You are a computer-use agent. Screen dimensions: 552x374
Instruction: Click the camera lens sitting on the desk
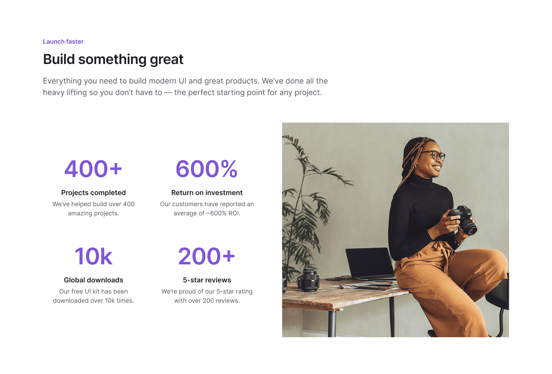point(309,280)
